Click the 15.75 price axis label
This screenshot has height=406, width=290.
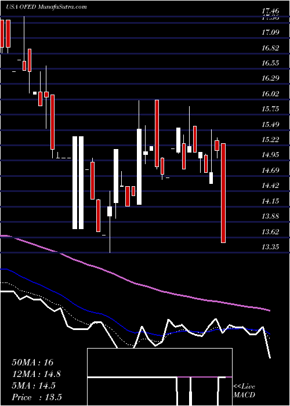click(x=270, y=109)
